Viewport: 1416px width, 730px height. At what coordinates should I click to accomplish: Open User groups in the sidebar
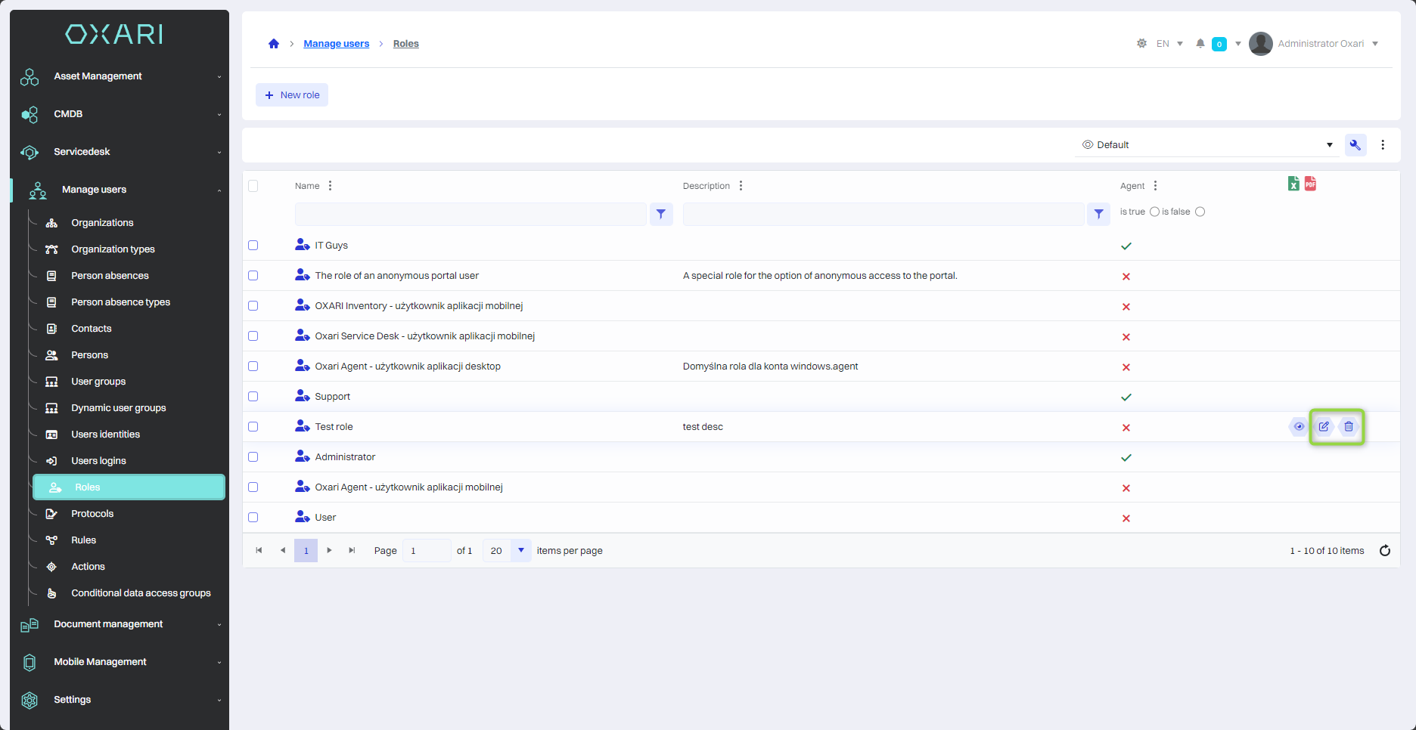pyautogui.click(x=98, y=382)
